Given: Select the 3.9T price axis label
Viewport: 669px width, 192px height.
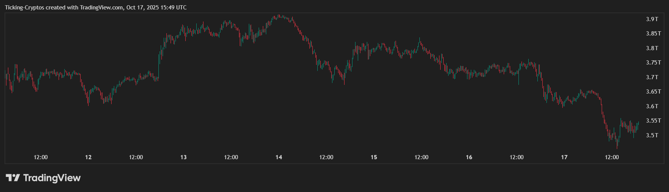Looking at the screenshot, I should 652,19.
